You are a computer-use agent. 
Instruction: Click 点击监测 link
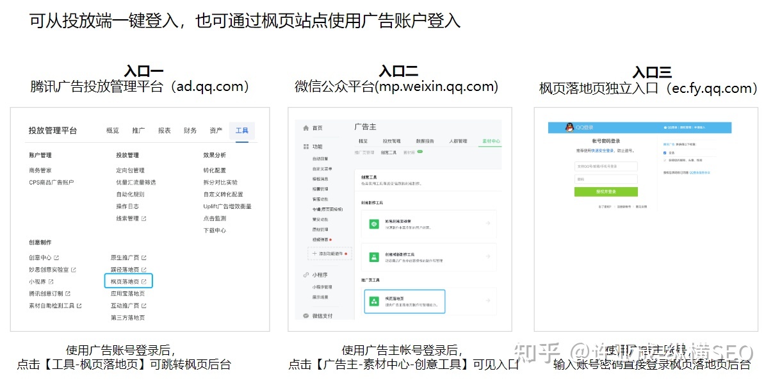click(215, 218)
